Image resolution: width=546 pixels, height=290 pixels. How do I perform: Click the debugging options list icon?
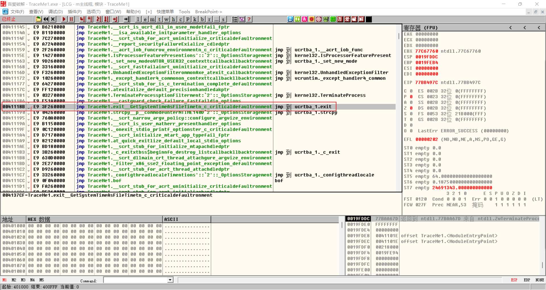coord(235,19)
